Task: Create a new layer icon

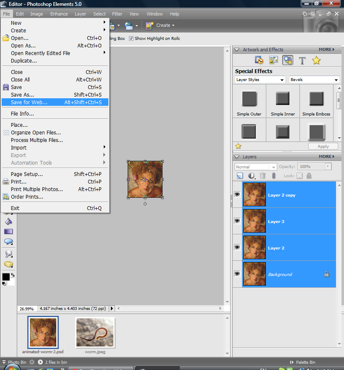Action: pos(240,176)
